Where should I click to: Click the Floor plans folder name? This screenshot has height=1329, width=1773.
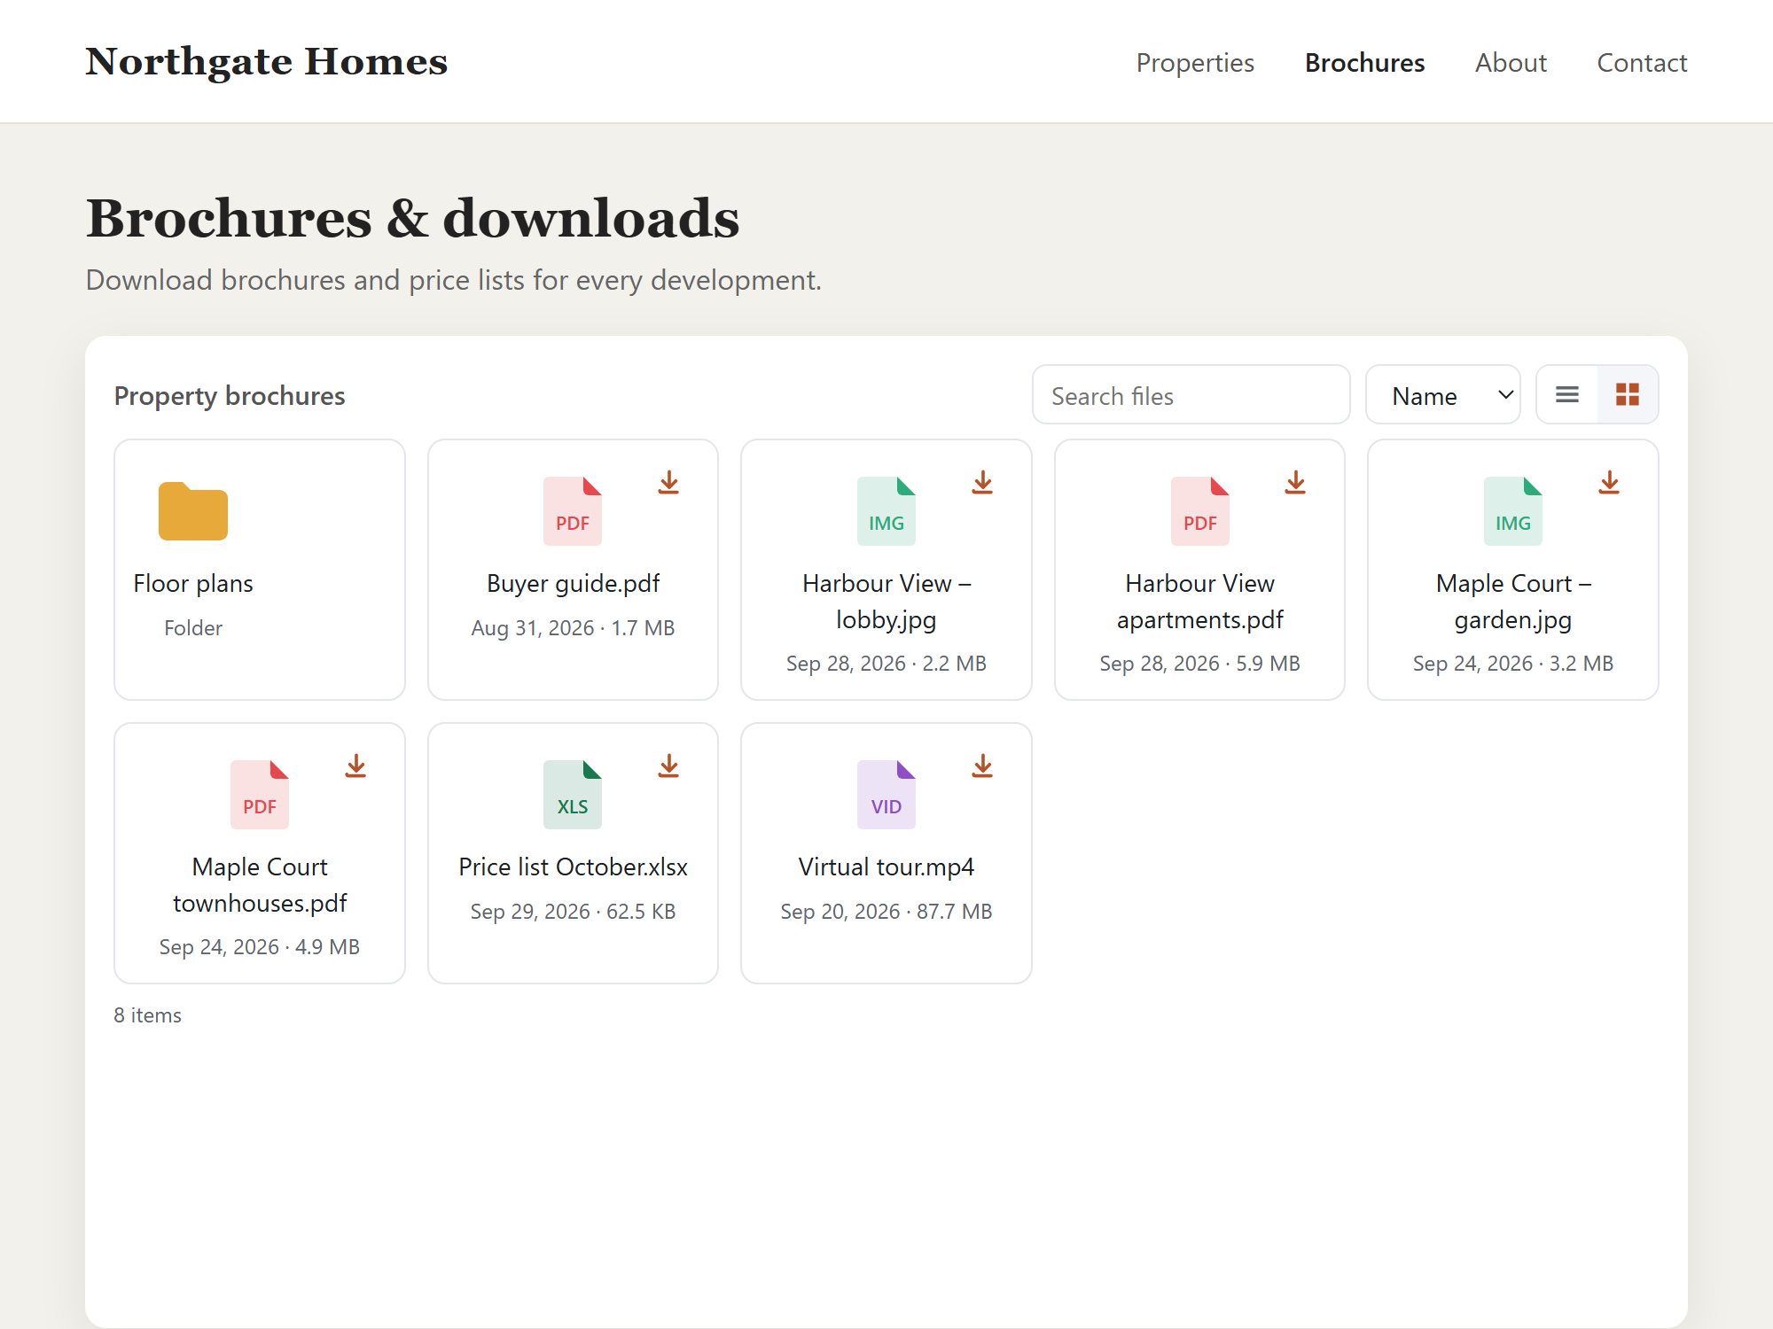(193, 584)
